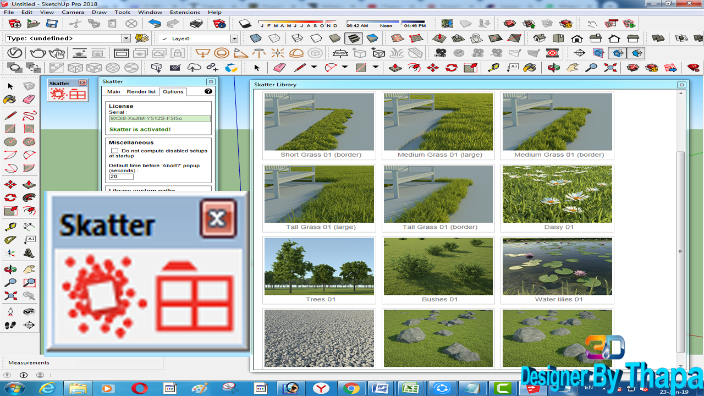Screen dimensions: 704x396
Task: Toggle Display Section Cuts
Action: pyautogui.click(x=617, y=53)
